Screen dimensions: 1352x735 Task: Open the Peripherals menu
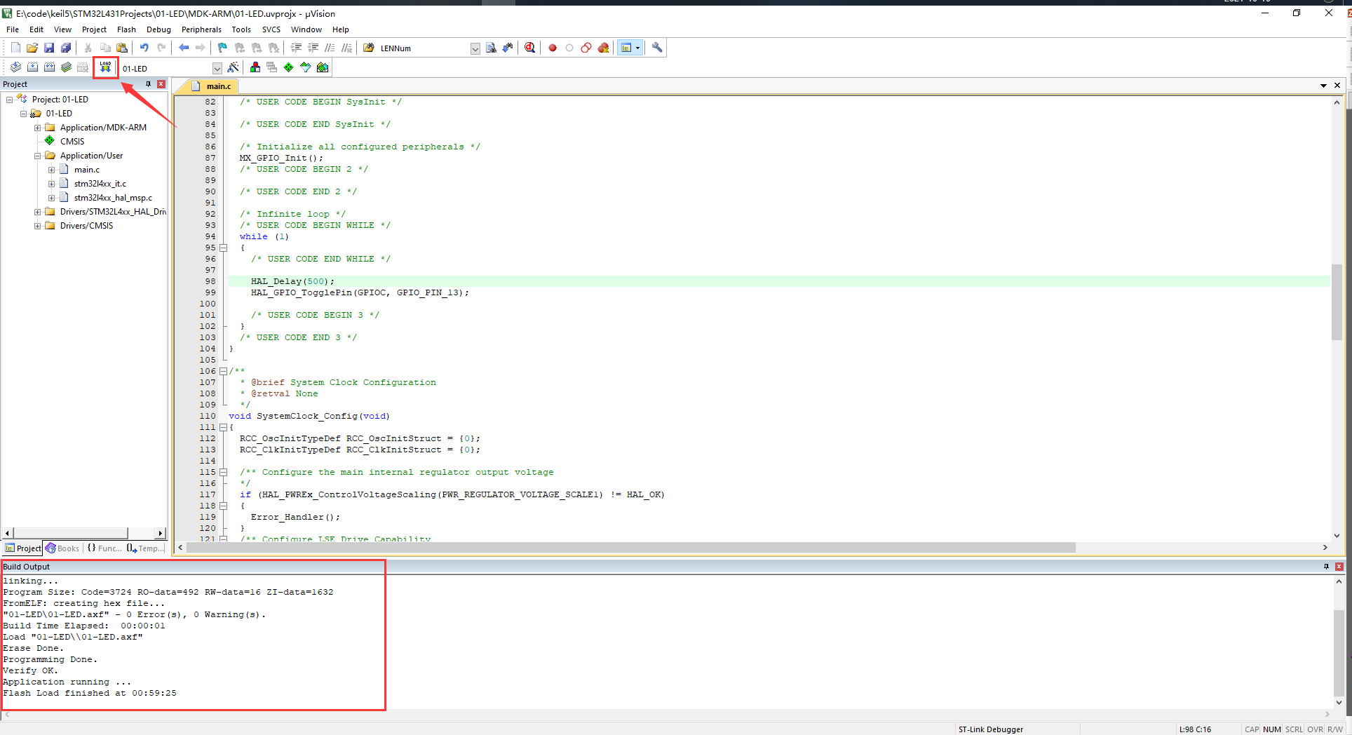click(x=201, y=29)
